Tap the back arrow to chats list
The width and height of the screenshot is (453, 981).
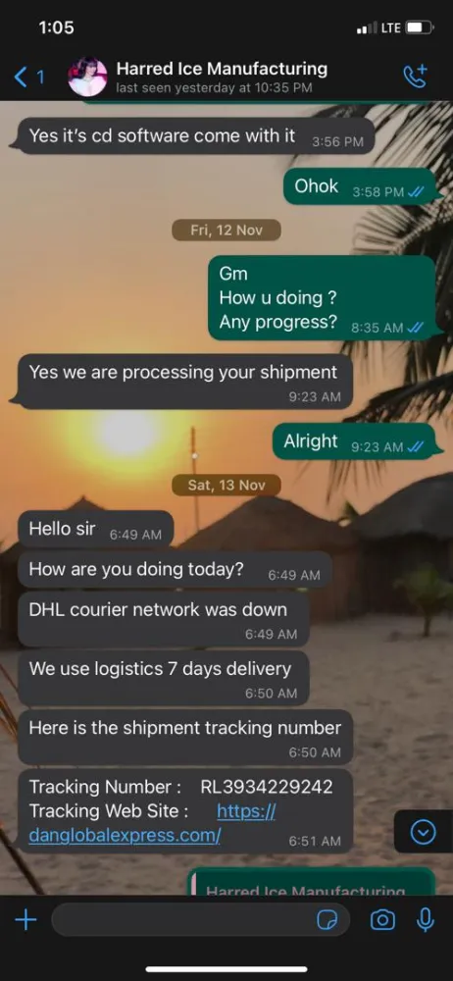click(22, 77)
